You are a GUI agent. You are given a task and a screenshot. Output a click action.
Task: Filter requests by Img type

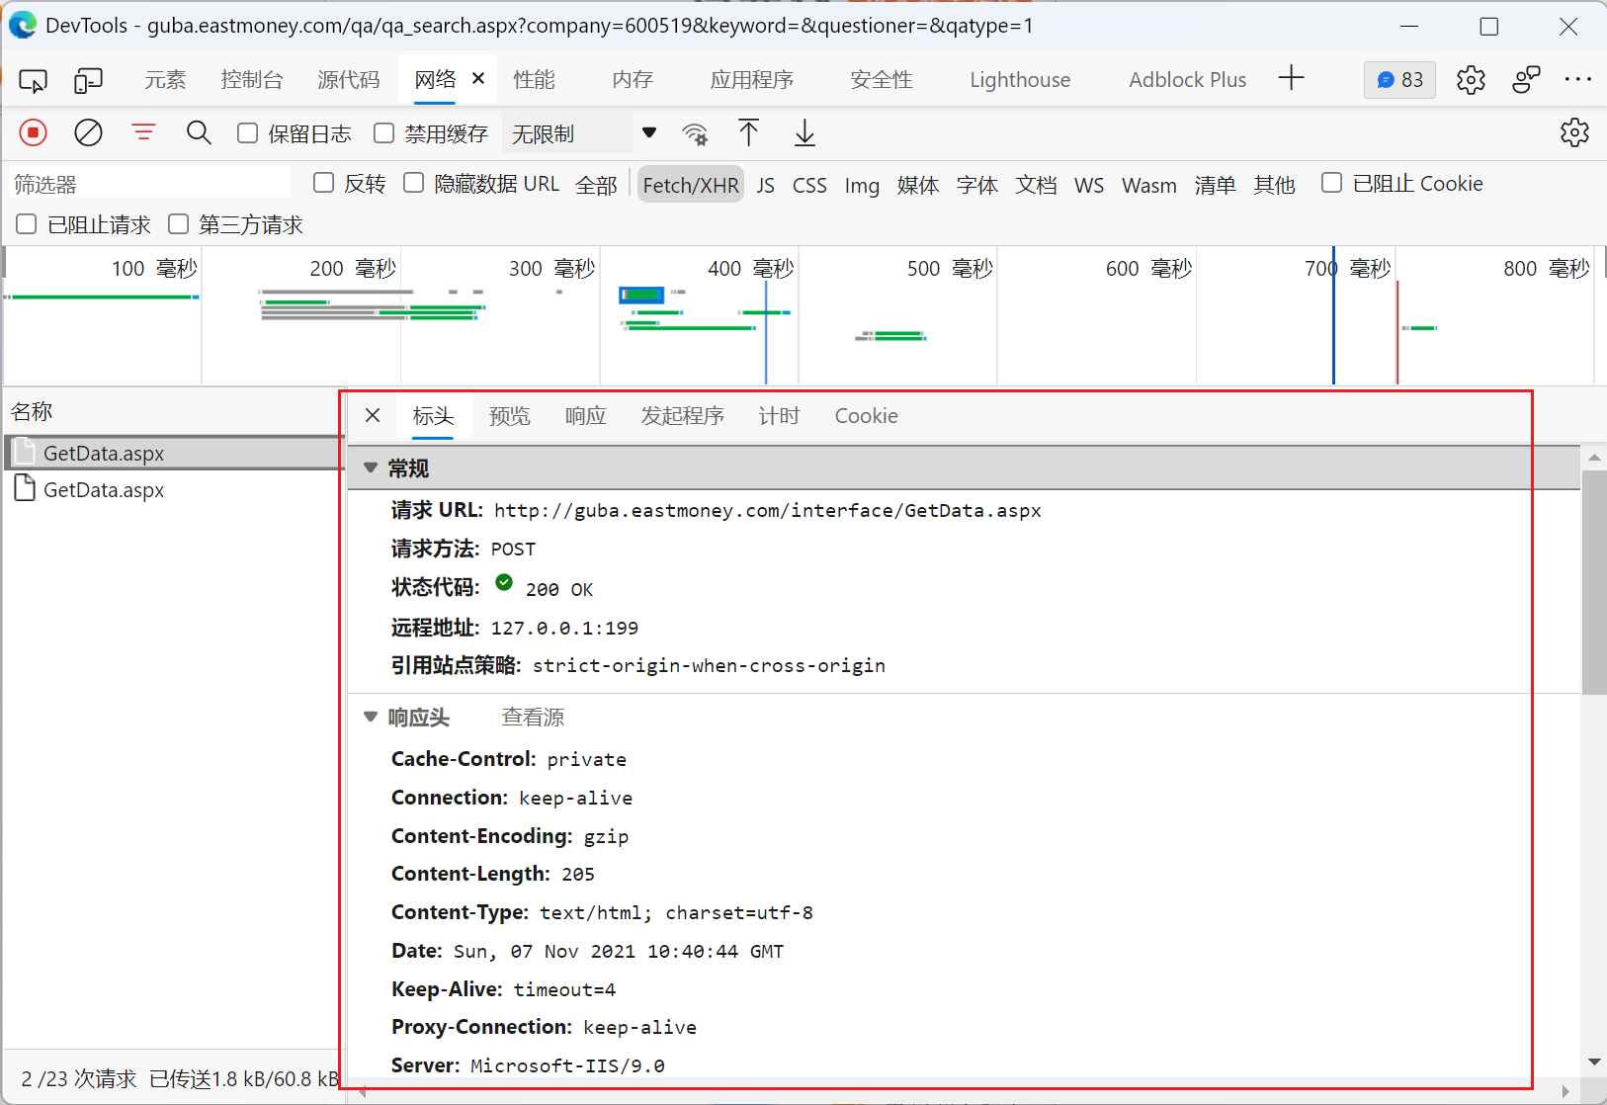862,185
